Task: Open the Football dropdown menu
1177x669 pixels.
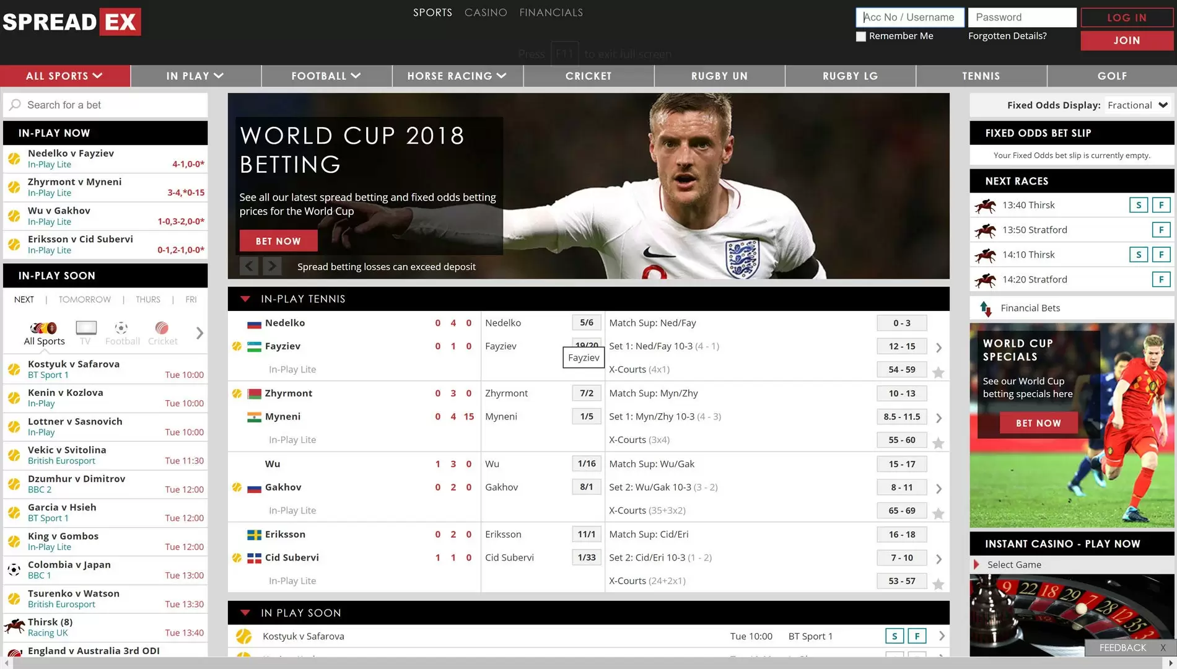Action: pyautogui.click(x=326, y=76)
